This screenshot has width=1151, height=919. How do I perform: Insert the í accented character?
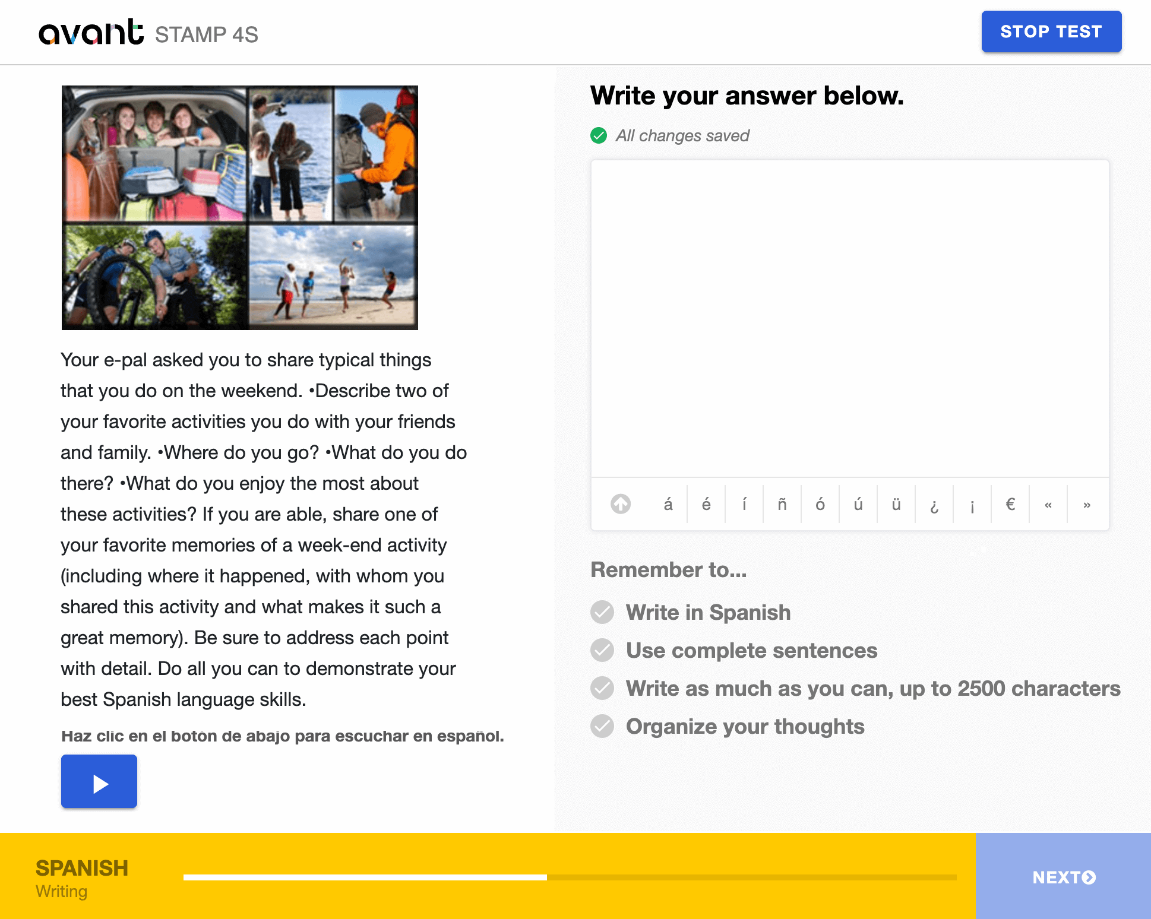point(744,505)
